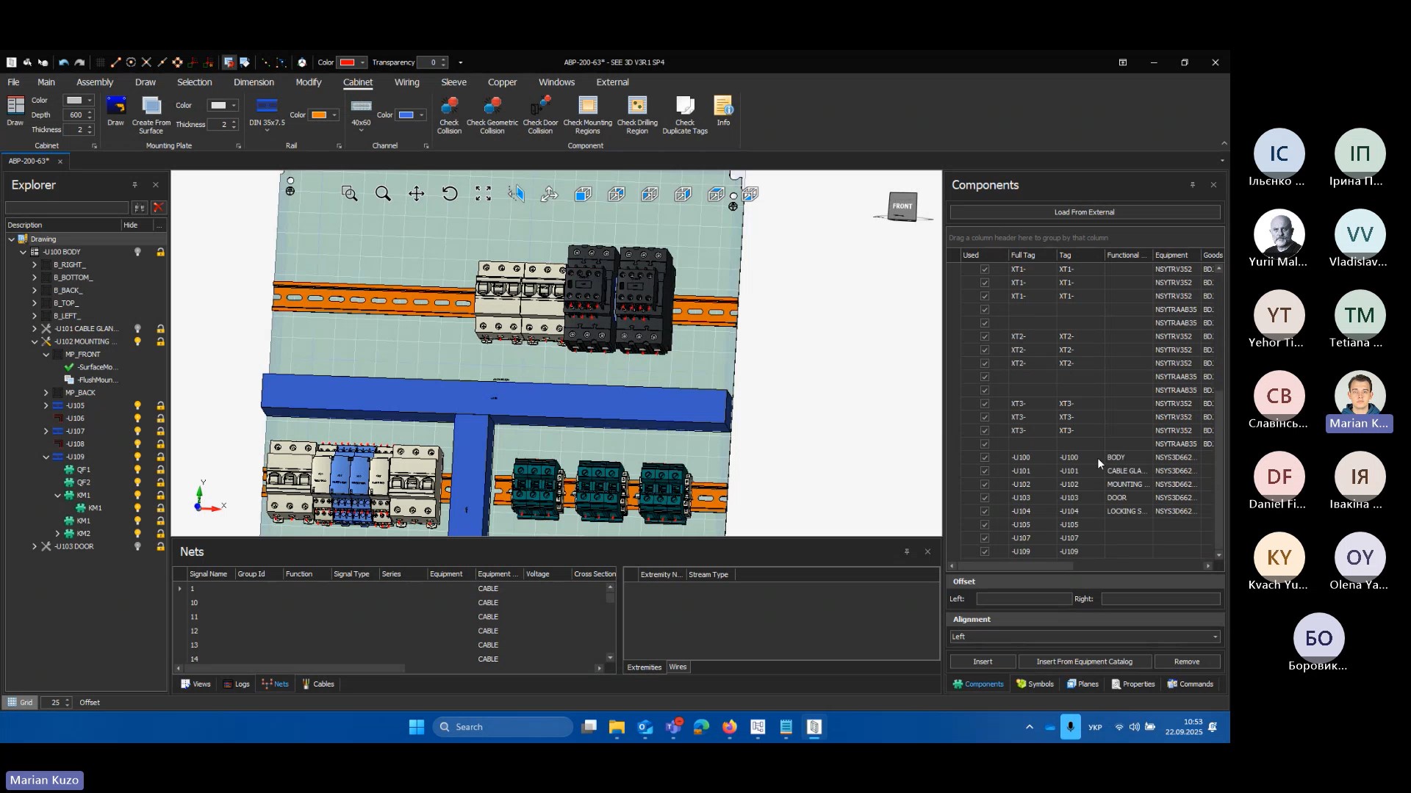The image size is (1411, 793).
Task: Click the pan arrows icon in viewport
Action: [x=417, y=194]
